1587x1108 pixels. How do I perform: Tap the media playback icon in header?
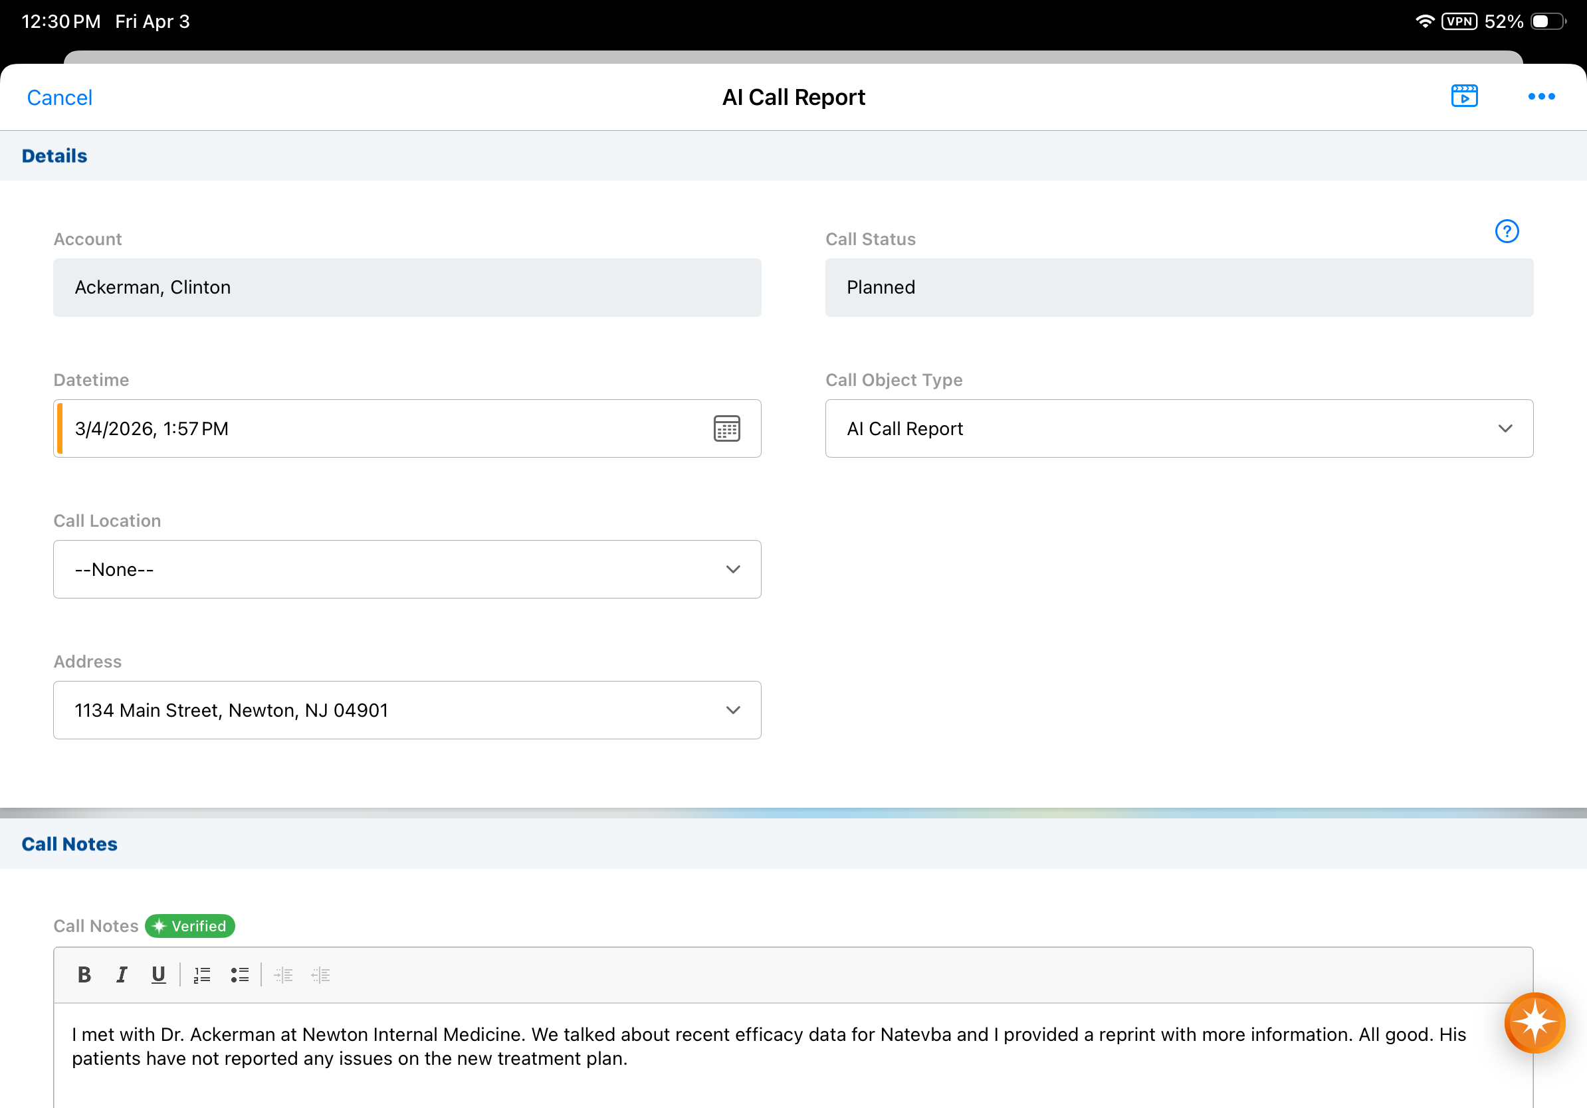point(1463,96)
